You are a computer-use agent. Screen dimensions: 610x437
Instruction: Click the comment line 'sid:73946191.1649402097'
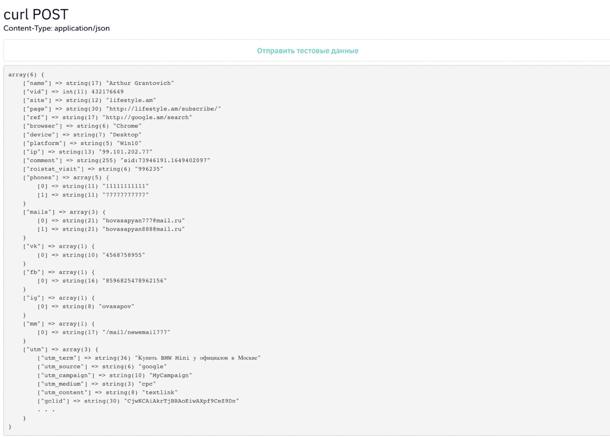pos(116,160)
